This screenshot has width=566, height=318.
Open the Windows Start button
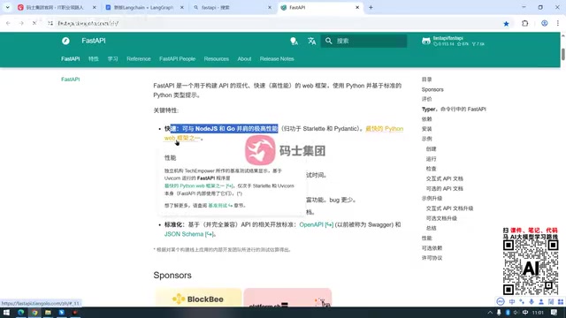(6, 312)
